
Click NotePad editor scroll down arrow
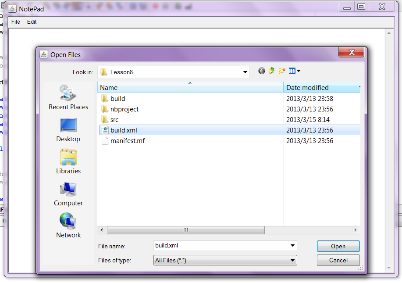(x=389, y=268)
